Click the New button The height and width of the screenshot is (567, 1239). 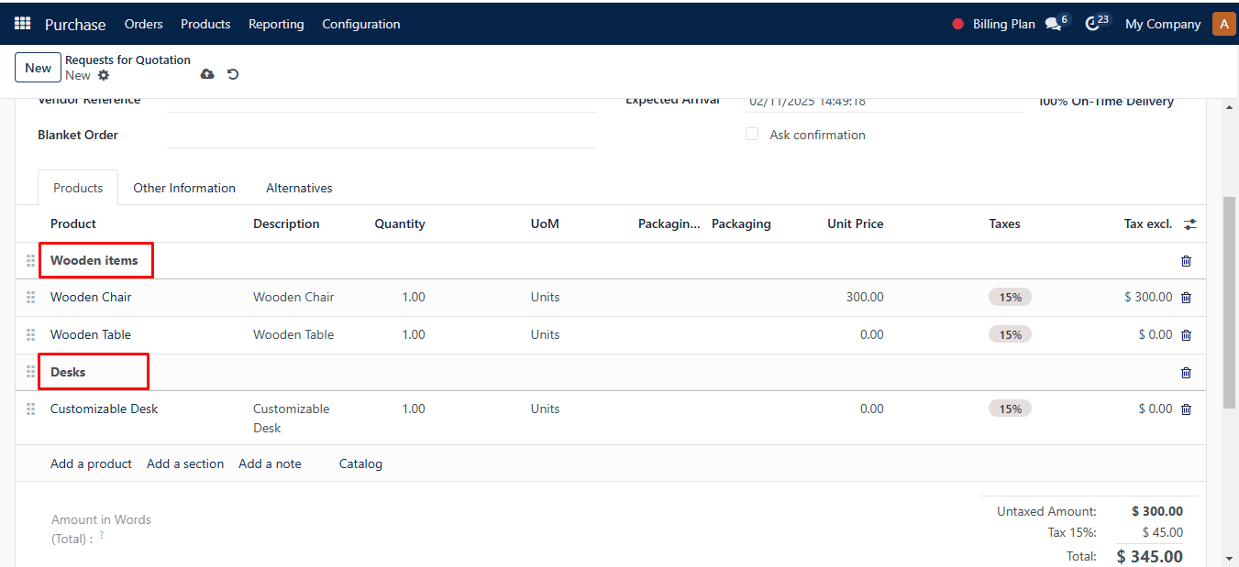[39, 68]
